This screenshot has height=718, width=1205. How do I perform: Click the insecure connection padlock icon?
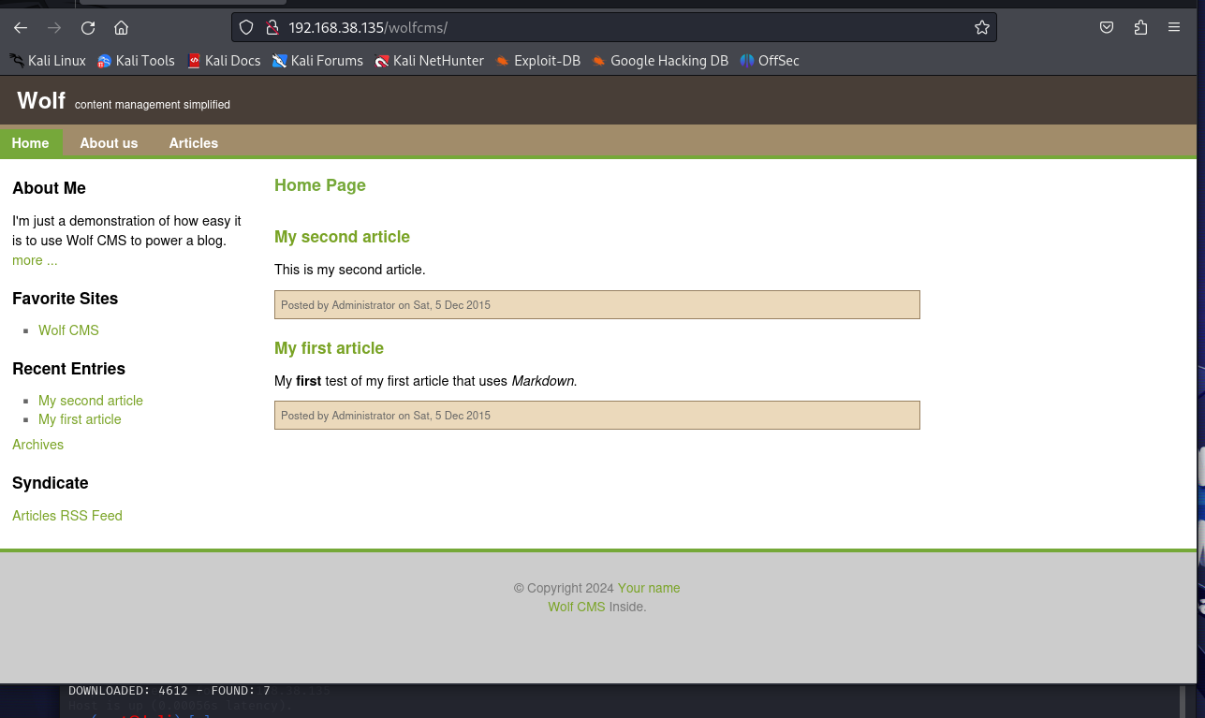click(272, 28)
